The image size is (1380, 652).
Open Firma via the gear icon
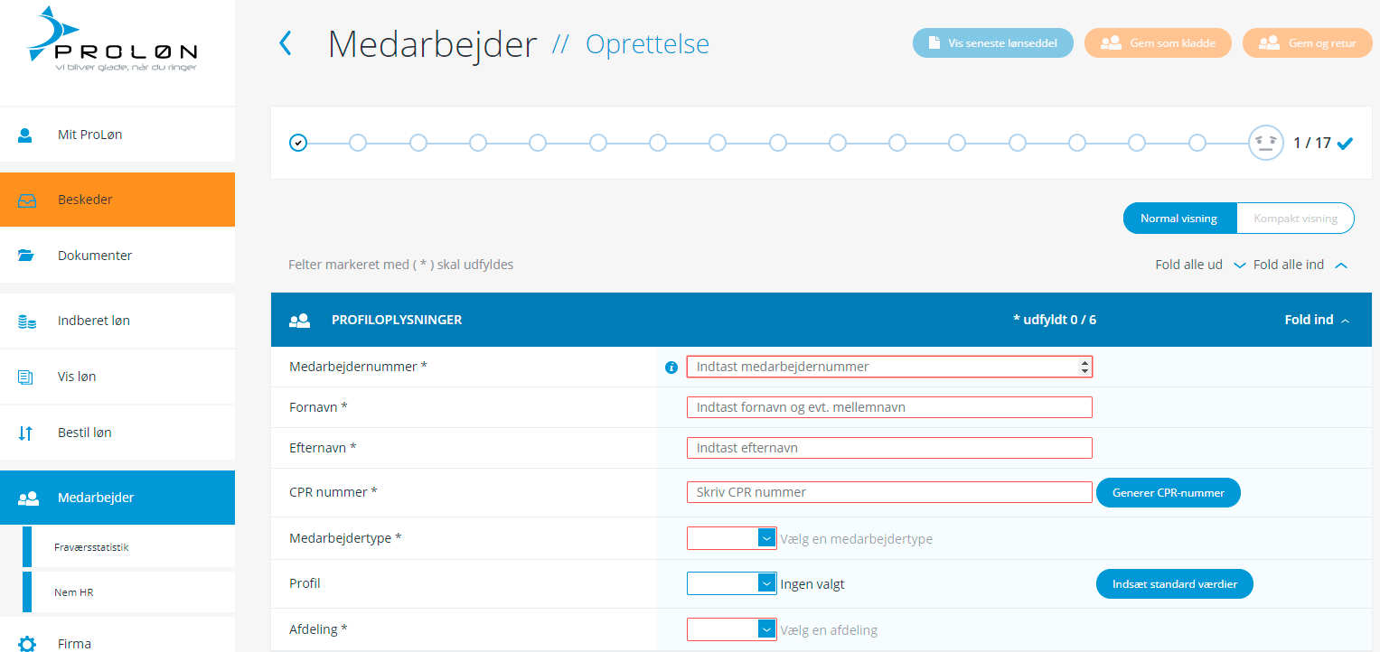27,644
